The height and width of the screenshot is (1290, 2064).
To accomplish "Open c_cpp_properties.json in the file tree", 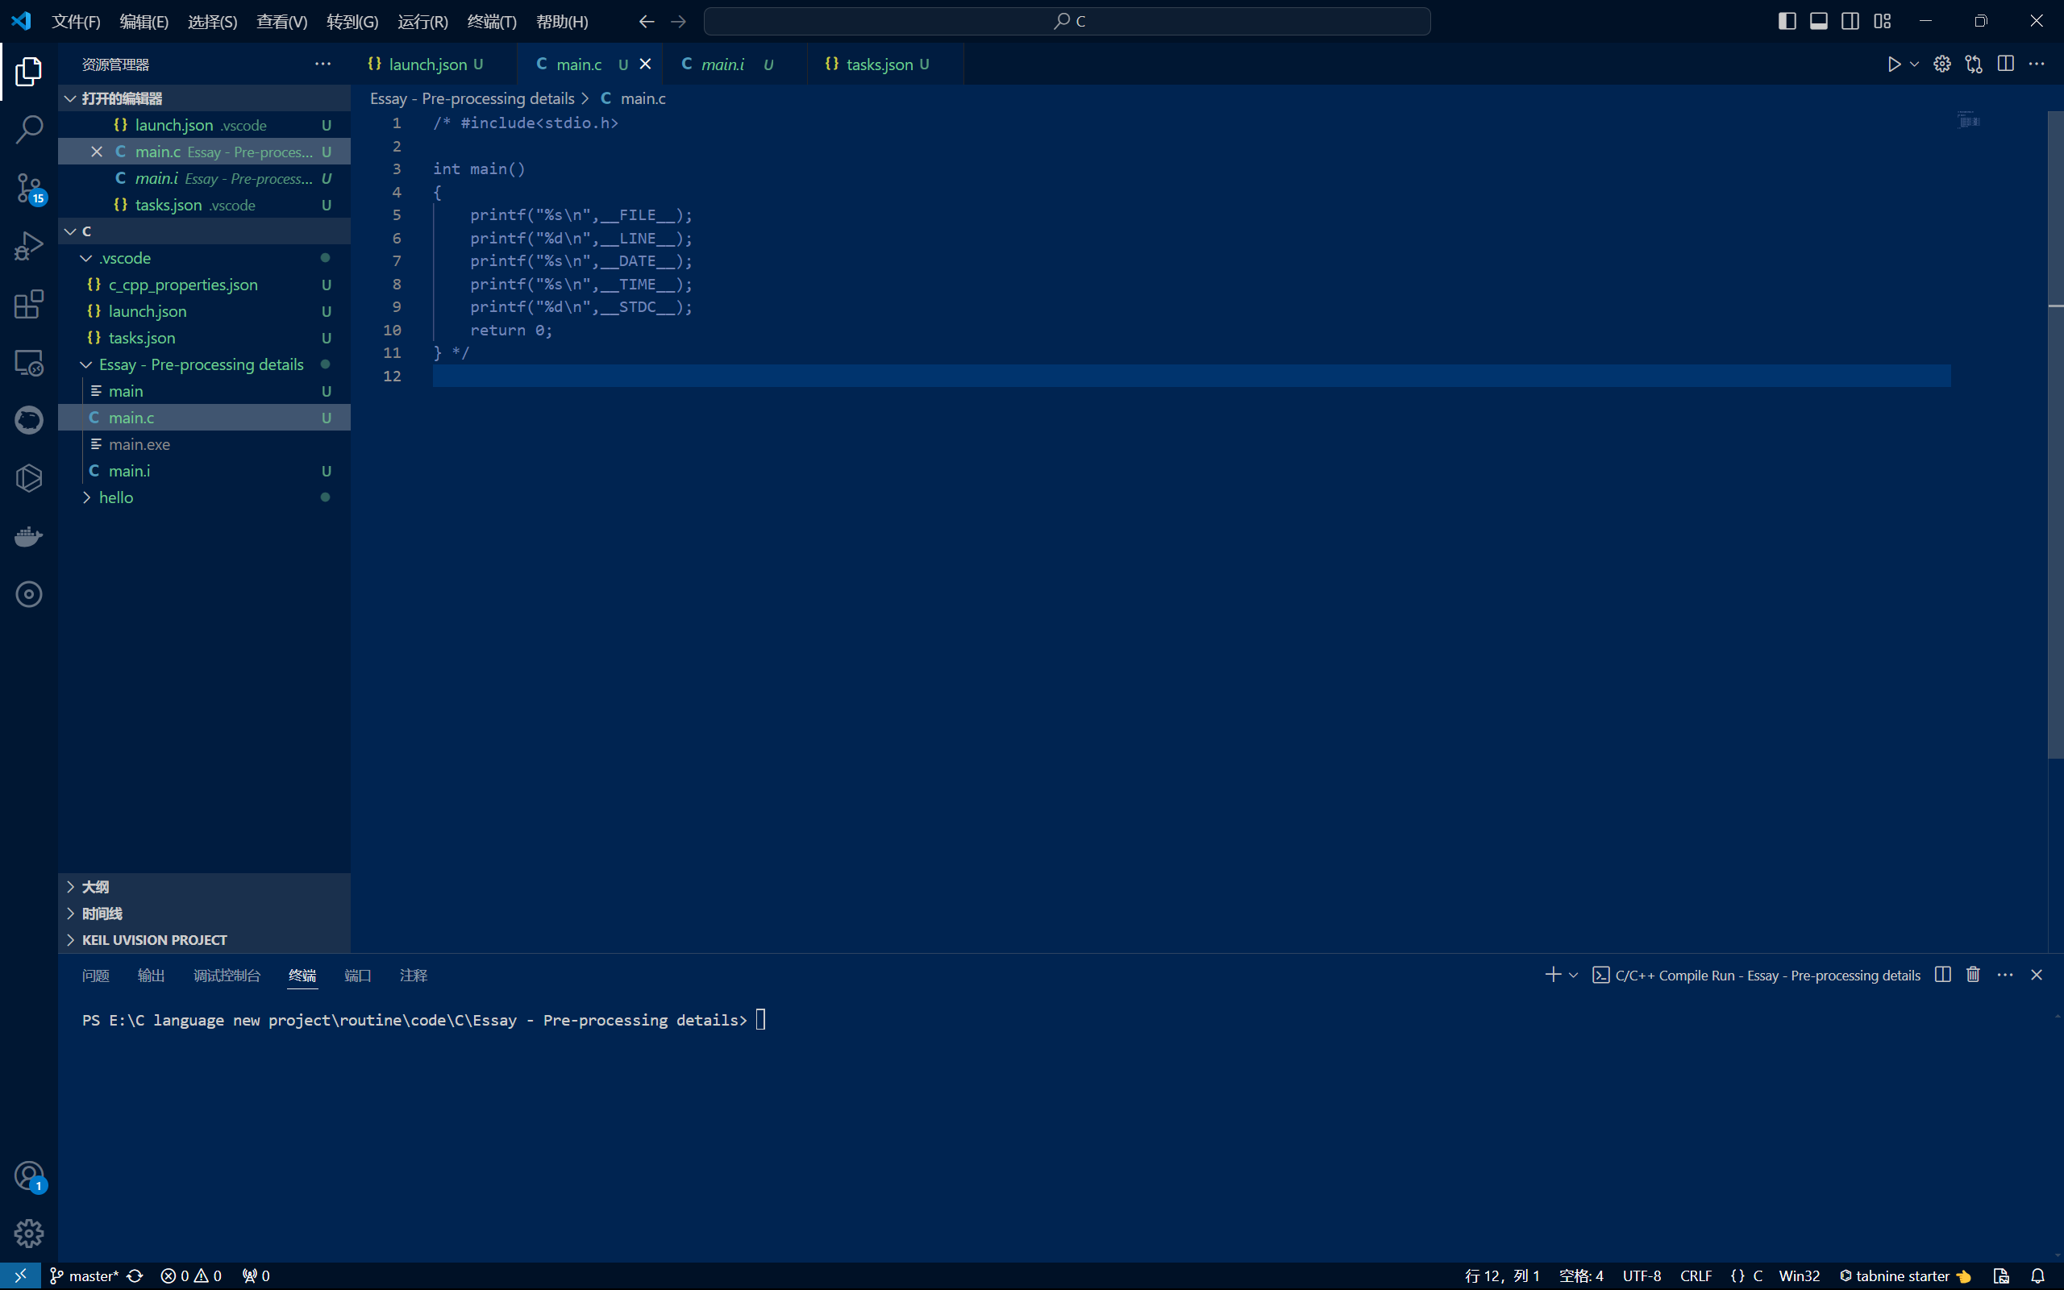I will [204, 284].
